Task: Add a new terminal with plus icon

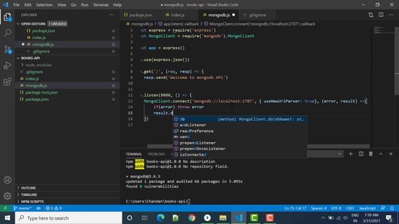Action: [350, 154]
